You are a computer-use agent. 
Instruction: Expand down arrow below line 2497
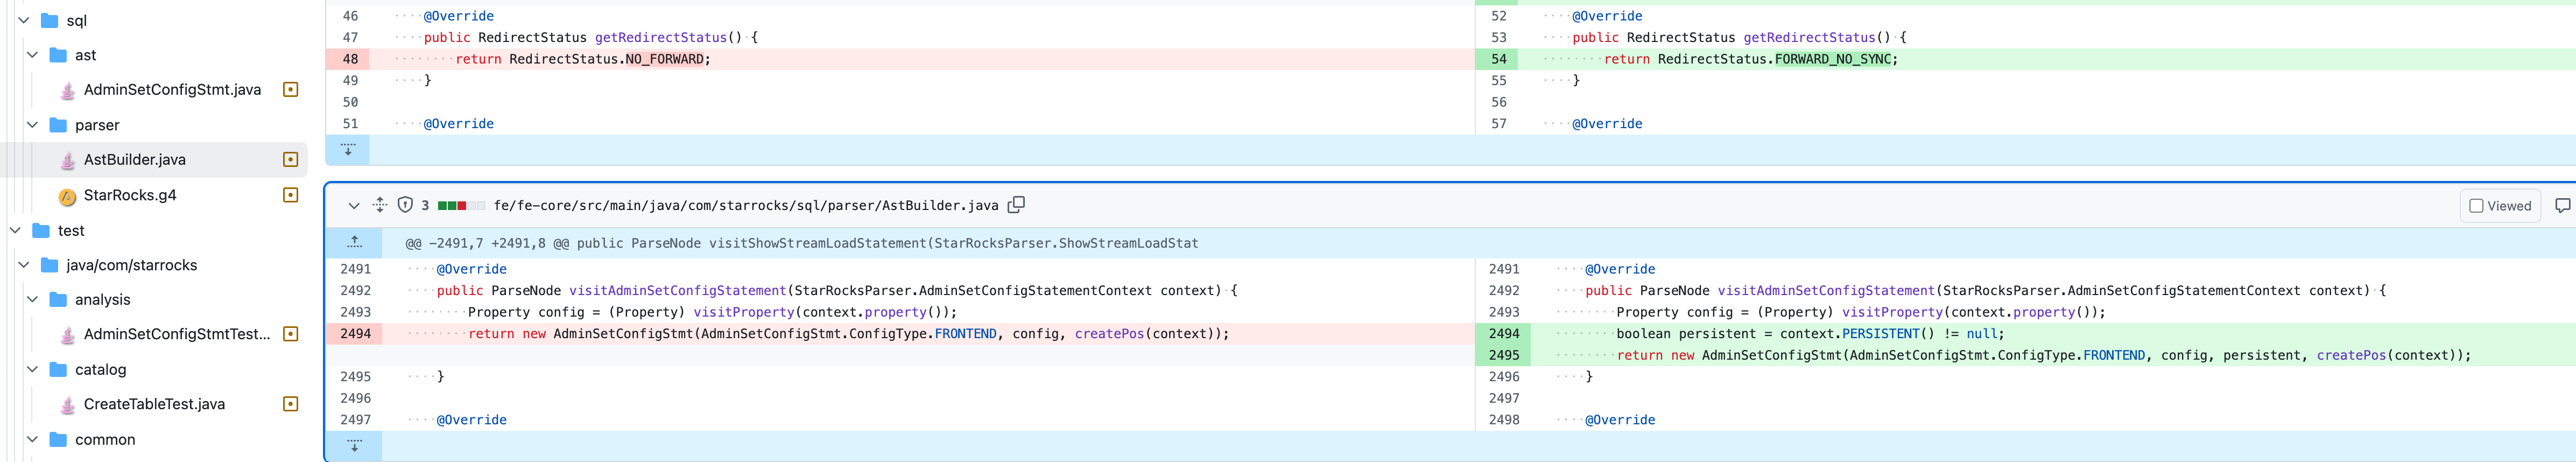(354, 446)
